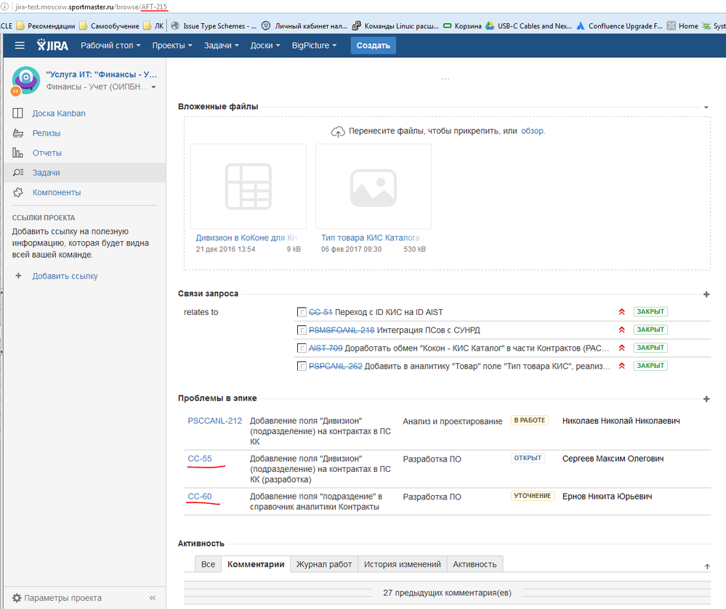Viewport: 726px width, 609px height.
Task: Click the up arrow icon in activity section
Action: point(707,566)
